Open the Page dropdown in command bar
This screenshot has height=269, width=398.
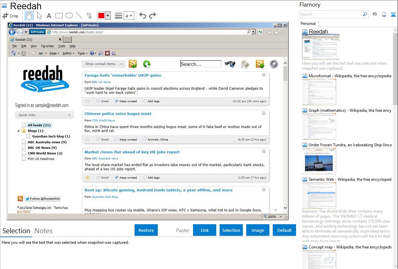[x=54, y=53]
